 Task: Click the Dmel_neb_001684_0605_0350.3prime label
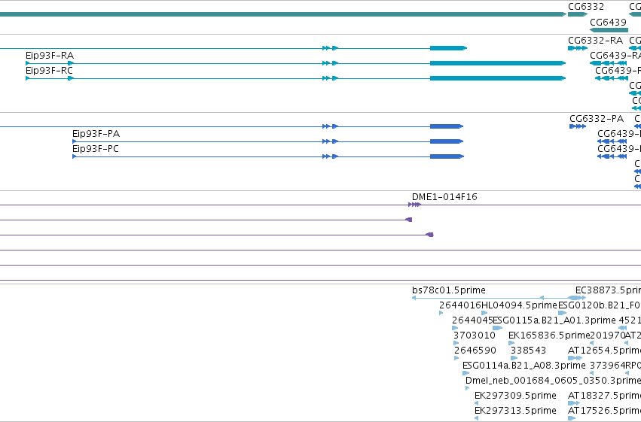pyautogui.click(x=553, y=381)
